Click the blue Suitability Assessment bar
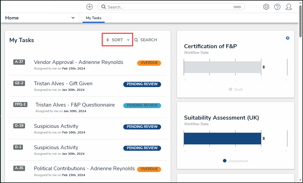The width and height of the screenshot is (303, 183). (222, 139)
